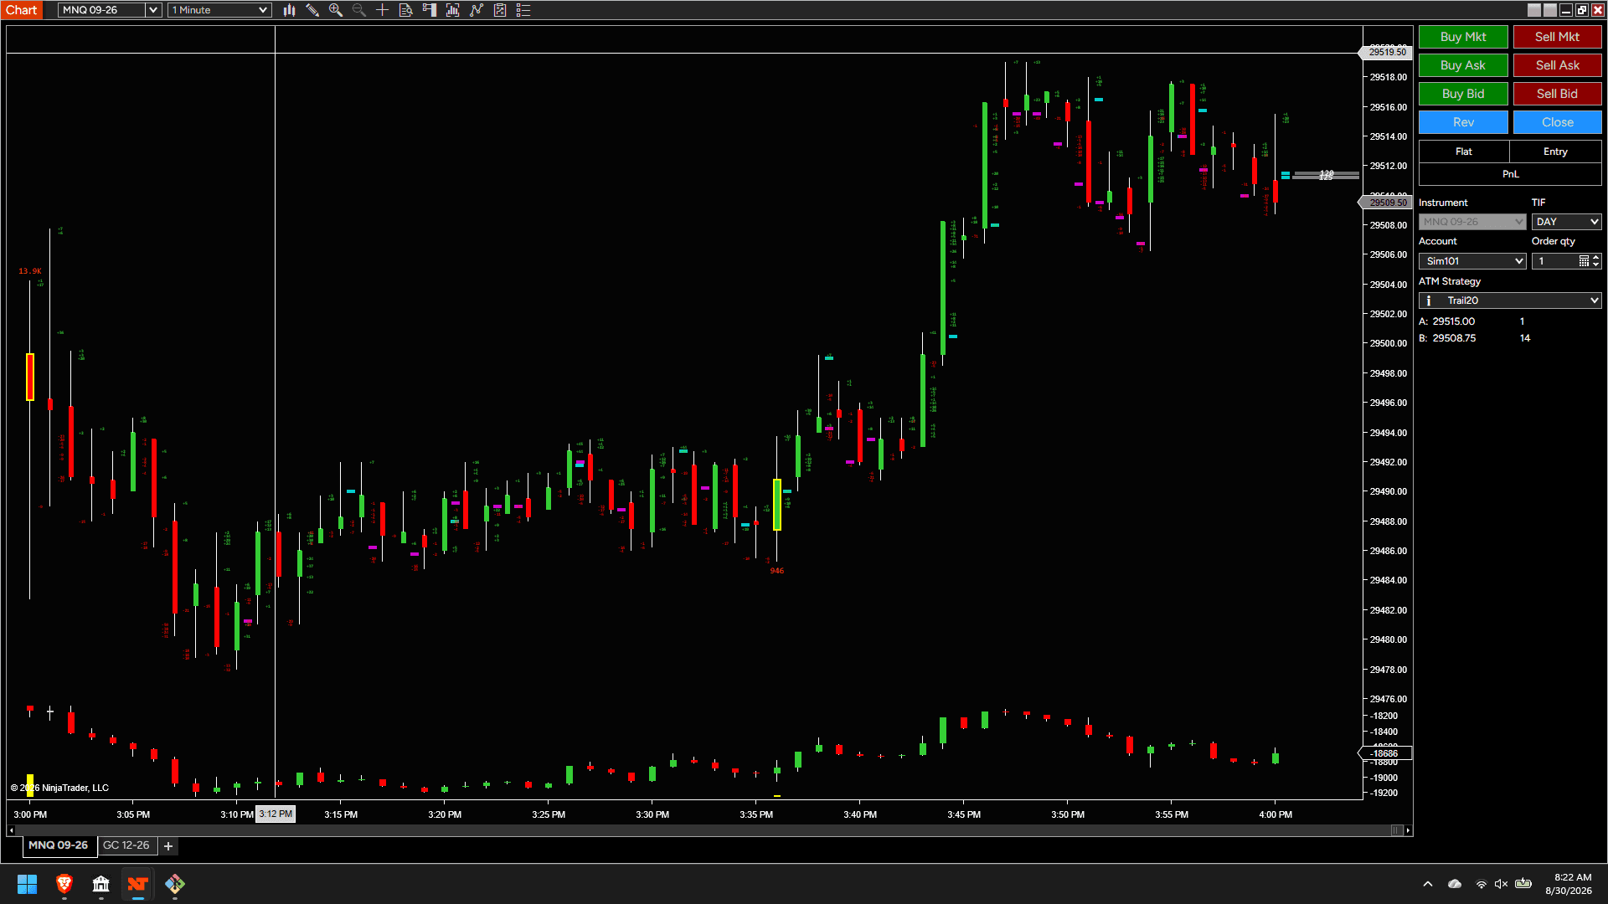The width and height of the screenshot is (1608, 904).
Task: Click the Chart menu label
Action: (x=22, y=10)
